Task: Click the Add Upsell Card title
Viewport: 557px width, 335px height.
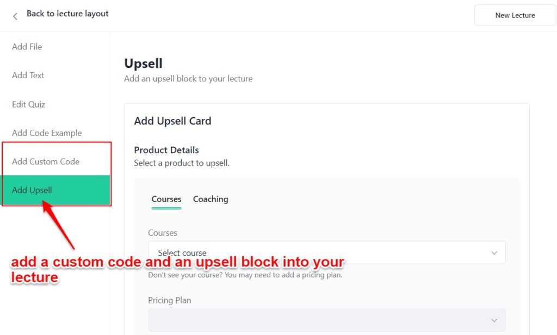Action: click(x=172, y=121)
